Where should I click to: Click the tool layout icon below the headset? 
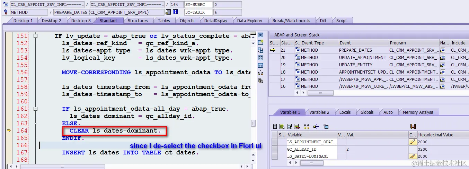(x=260, y=81)
